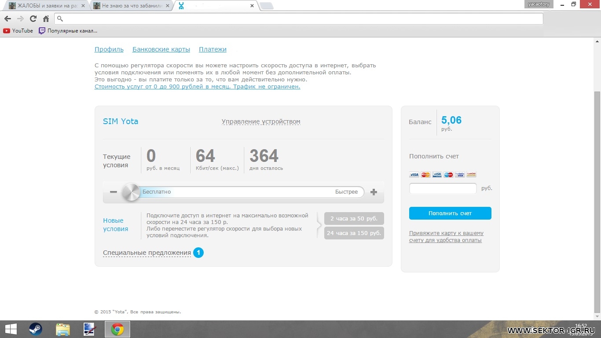Click the '64' Кбит/сек value
The width and height of the screenshot is (601, 338).
205,156
